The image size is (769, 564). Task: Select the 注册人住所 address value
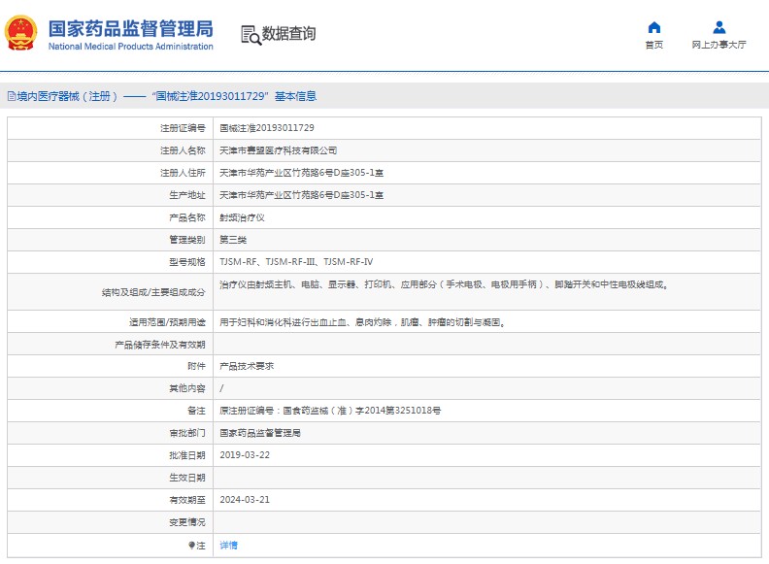point(301,173)
